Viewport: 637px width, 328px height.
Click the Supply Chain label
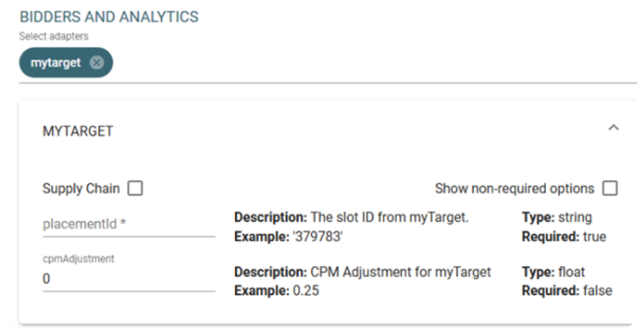pos(81,189)
